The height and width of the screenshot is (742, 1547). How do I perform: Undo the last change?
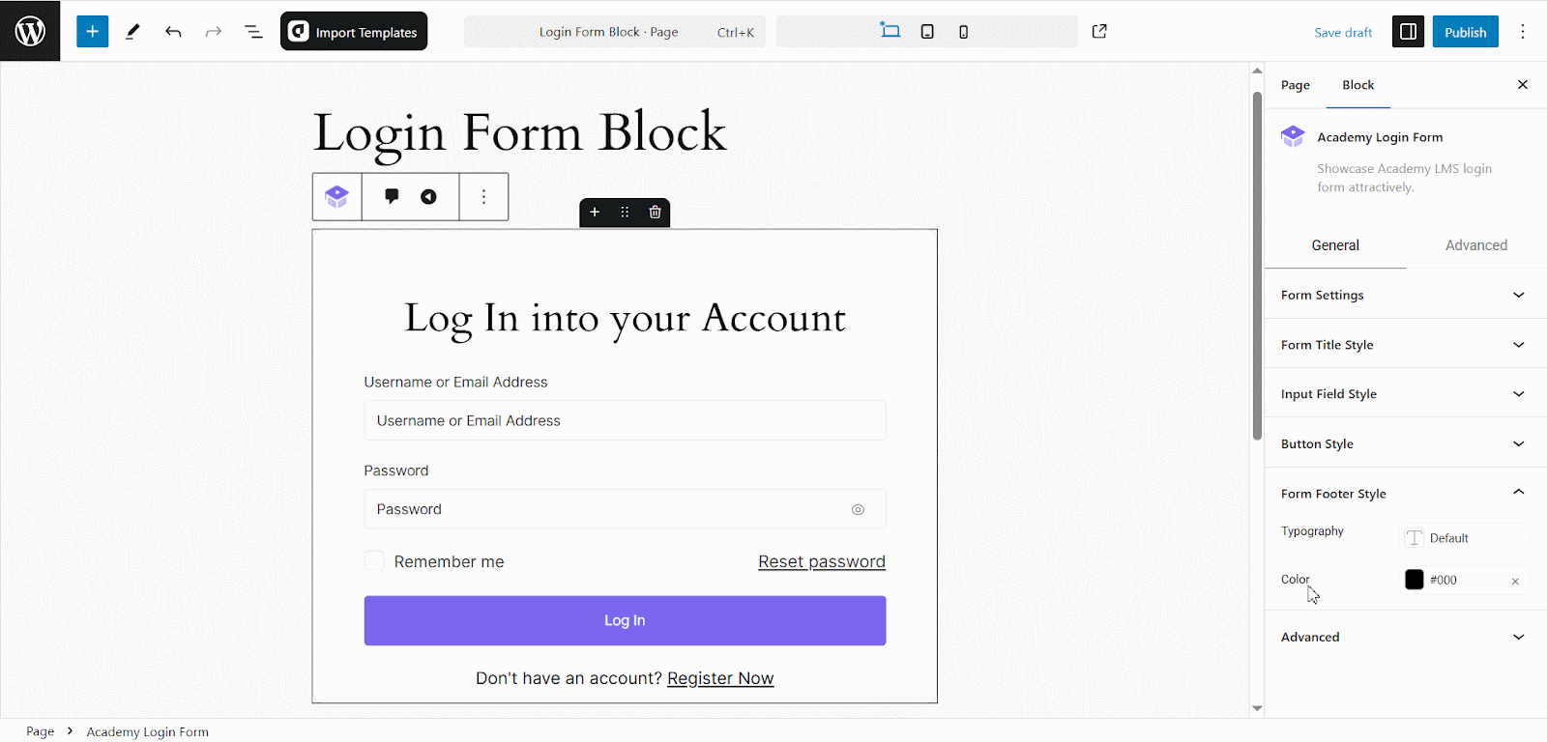[173, 31]
